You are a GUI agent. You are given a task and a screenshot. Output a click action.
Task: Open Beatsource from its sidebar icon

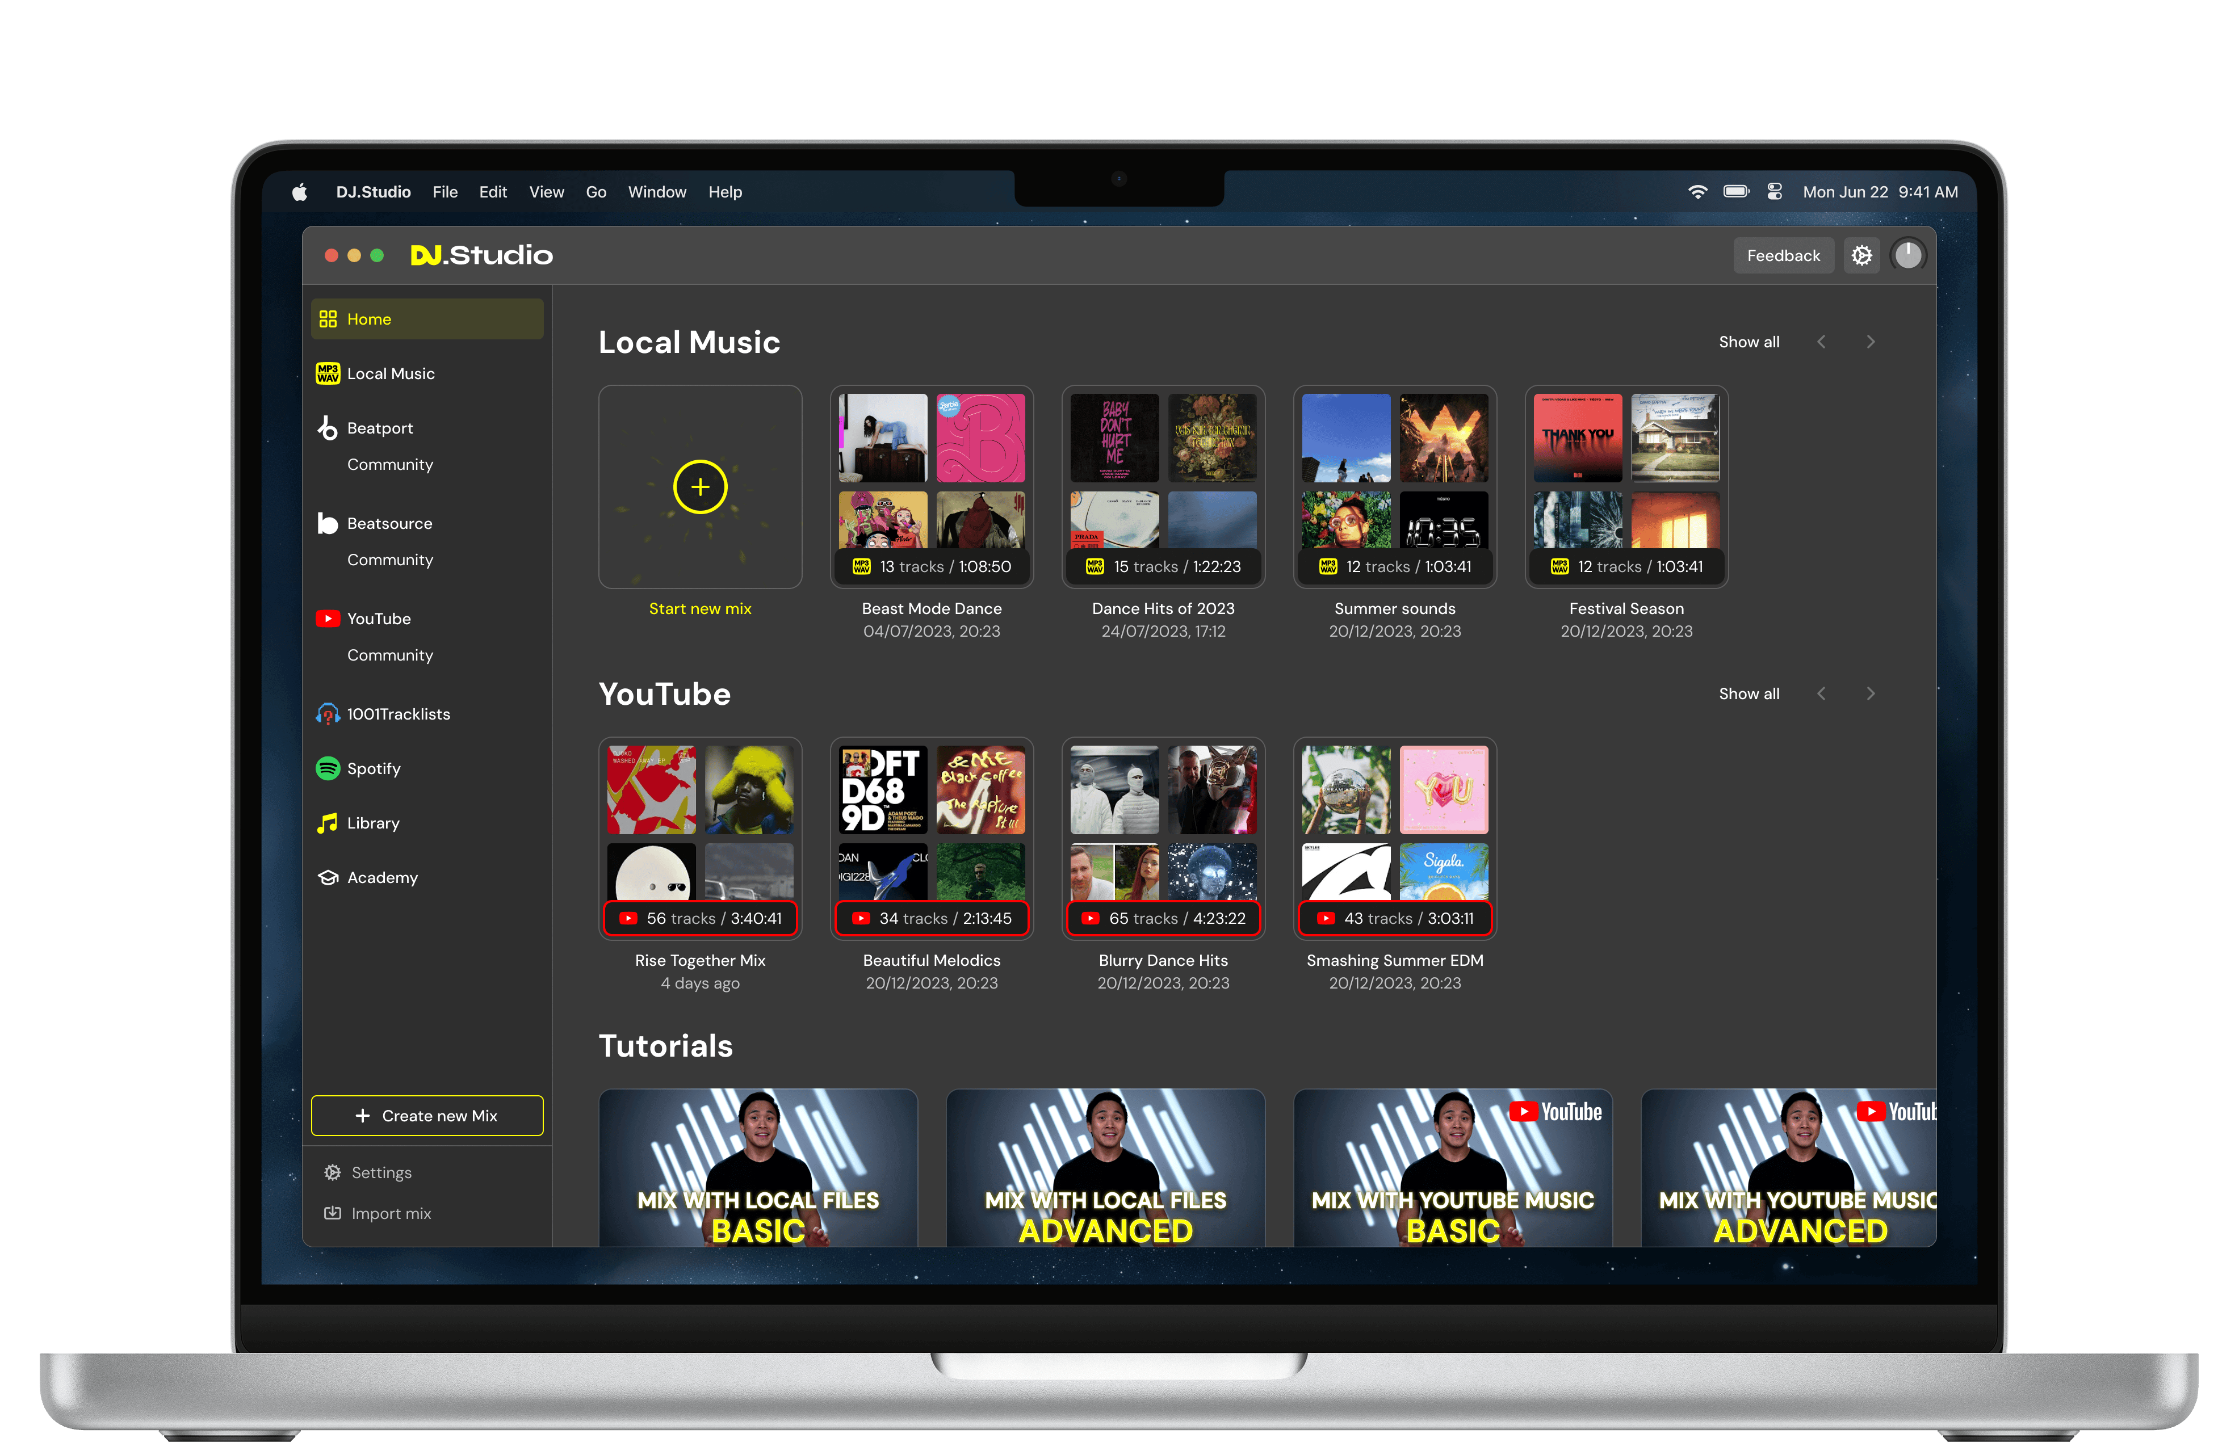click(328, 523)
